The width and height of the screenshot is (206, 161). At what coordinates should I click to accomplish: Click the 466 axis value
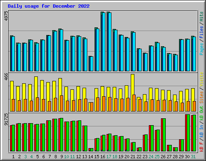6,77
